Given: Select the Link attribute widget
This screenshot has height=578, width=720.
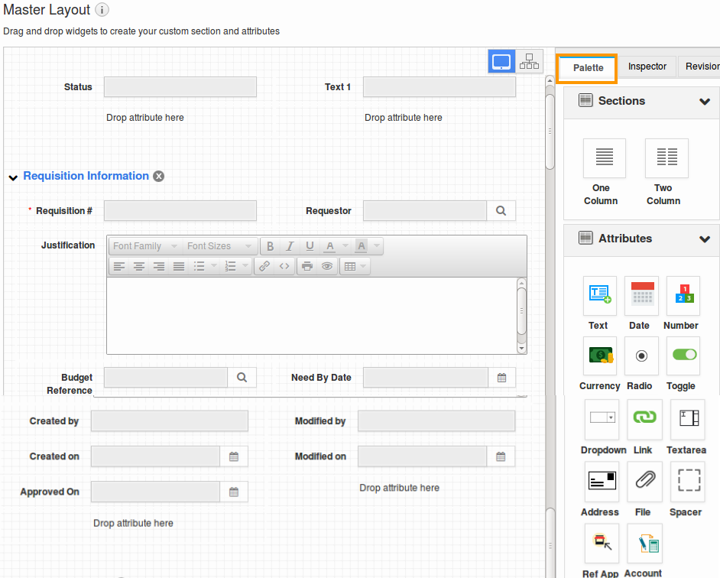Looking at the screenshot, I should coord(644,418).
